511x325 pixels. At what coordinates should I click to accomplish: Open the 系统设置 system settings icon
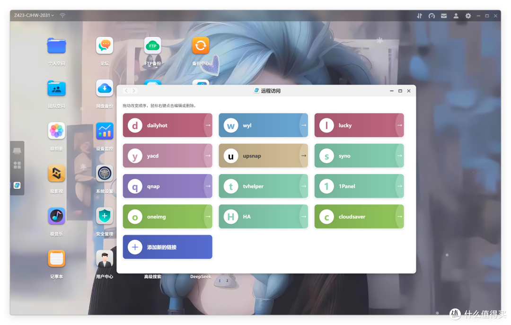point(105,174)
